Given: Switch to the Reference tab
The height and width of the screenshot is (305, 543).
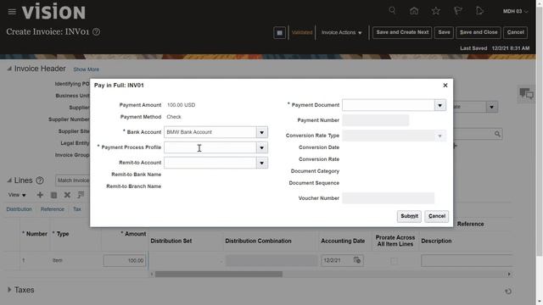Looking at the screenshot, I should point(53,209).
